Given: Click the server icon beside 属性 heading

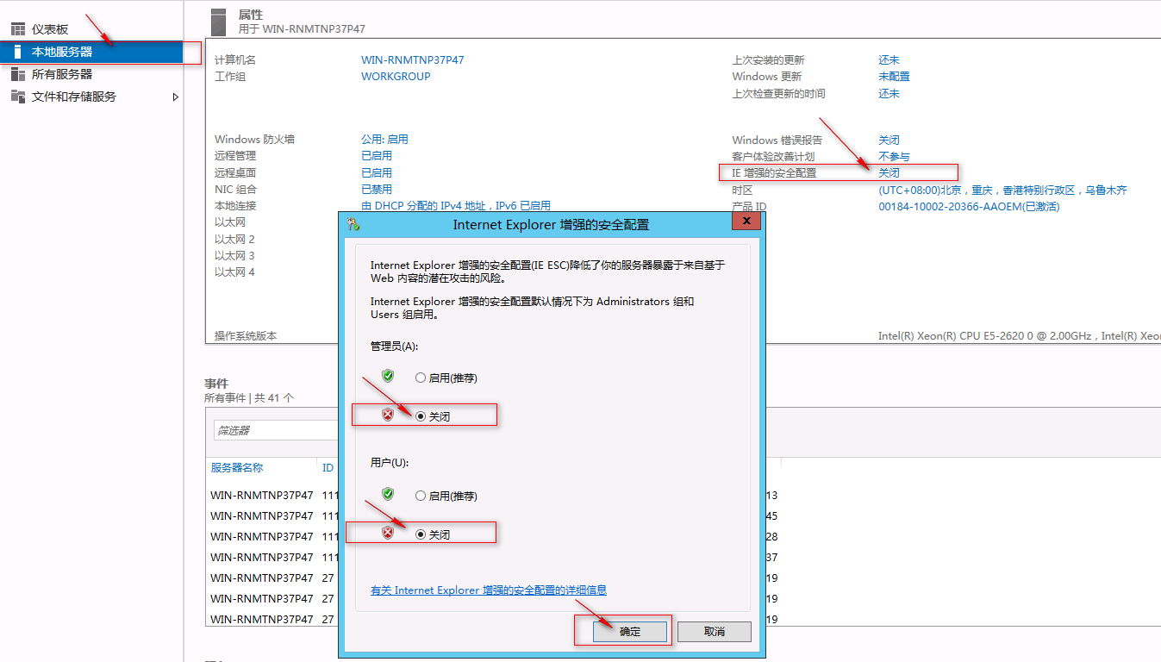Looking at the screenshot, I should [218, 22].
